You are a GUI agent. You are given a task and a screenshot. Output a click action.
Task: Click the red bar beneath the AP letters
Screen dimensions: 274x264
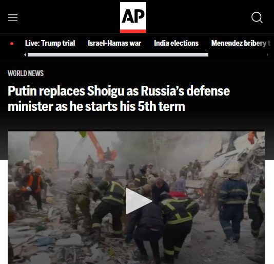(x=133, y=31)
